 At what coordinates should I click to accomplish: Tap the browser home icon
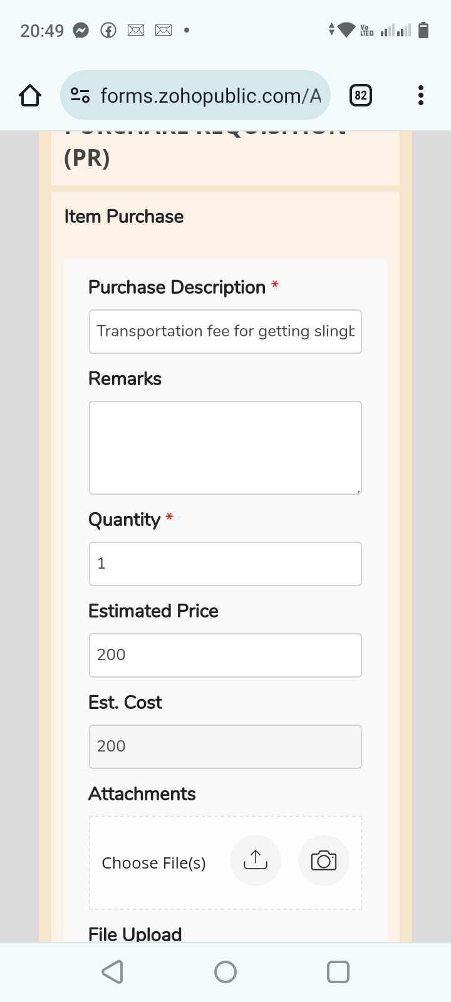click(x=30, y=96)
